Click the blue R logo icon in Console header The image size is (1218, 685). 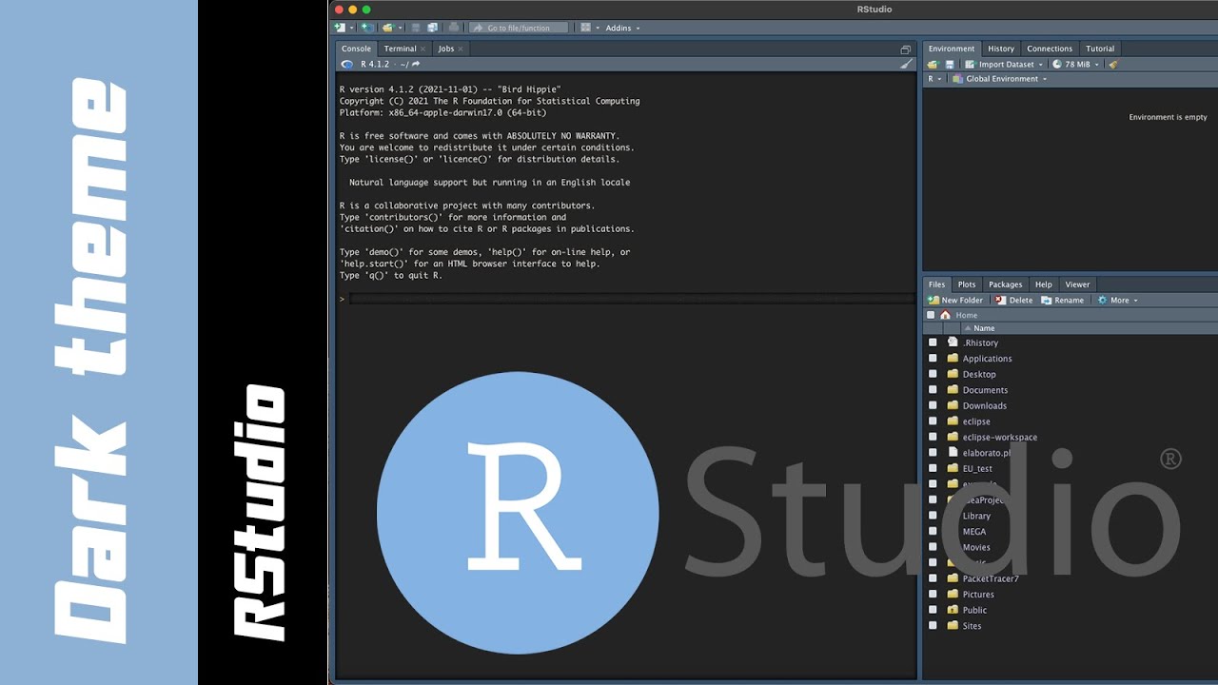tap(346, 64)
